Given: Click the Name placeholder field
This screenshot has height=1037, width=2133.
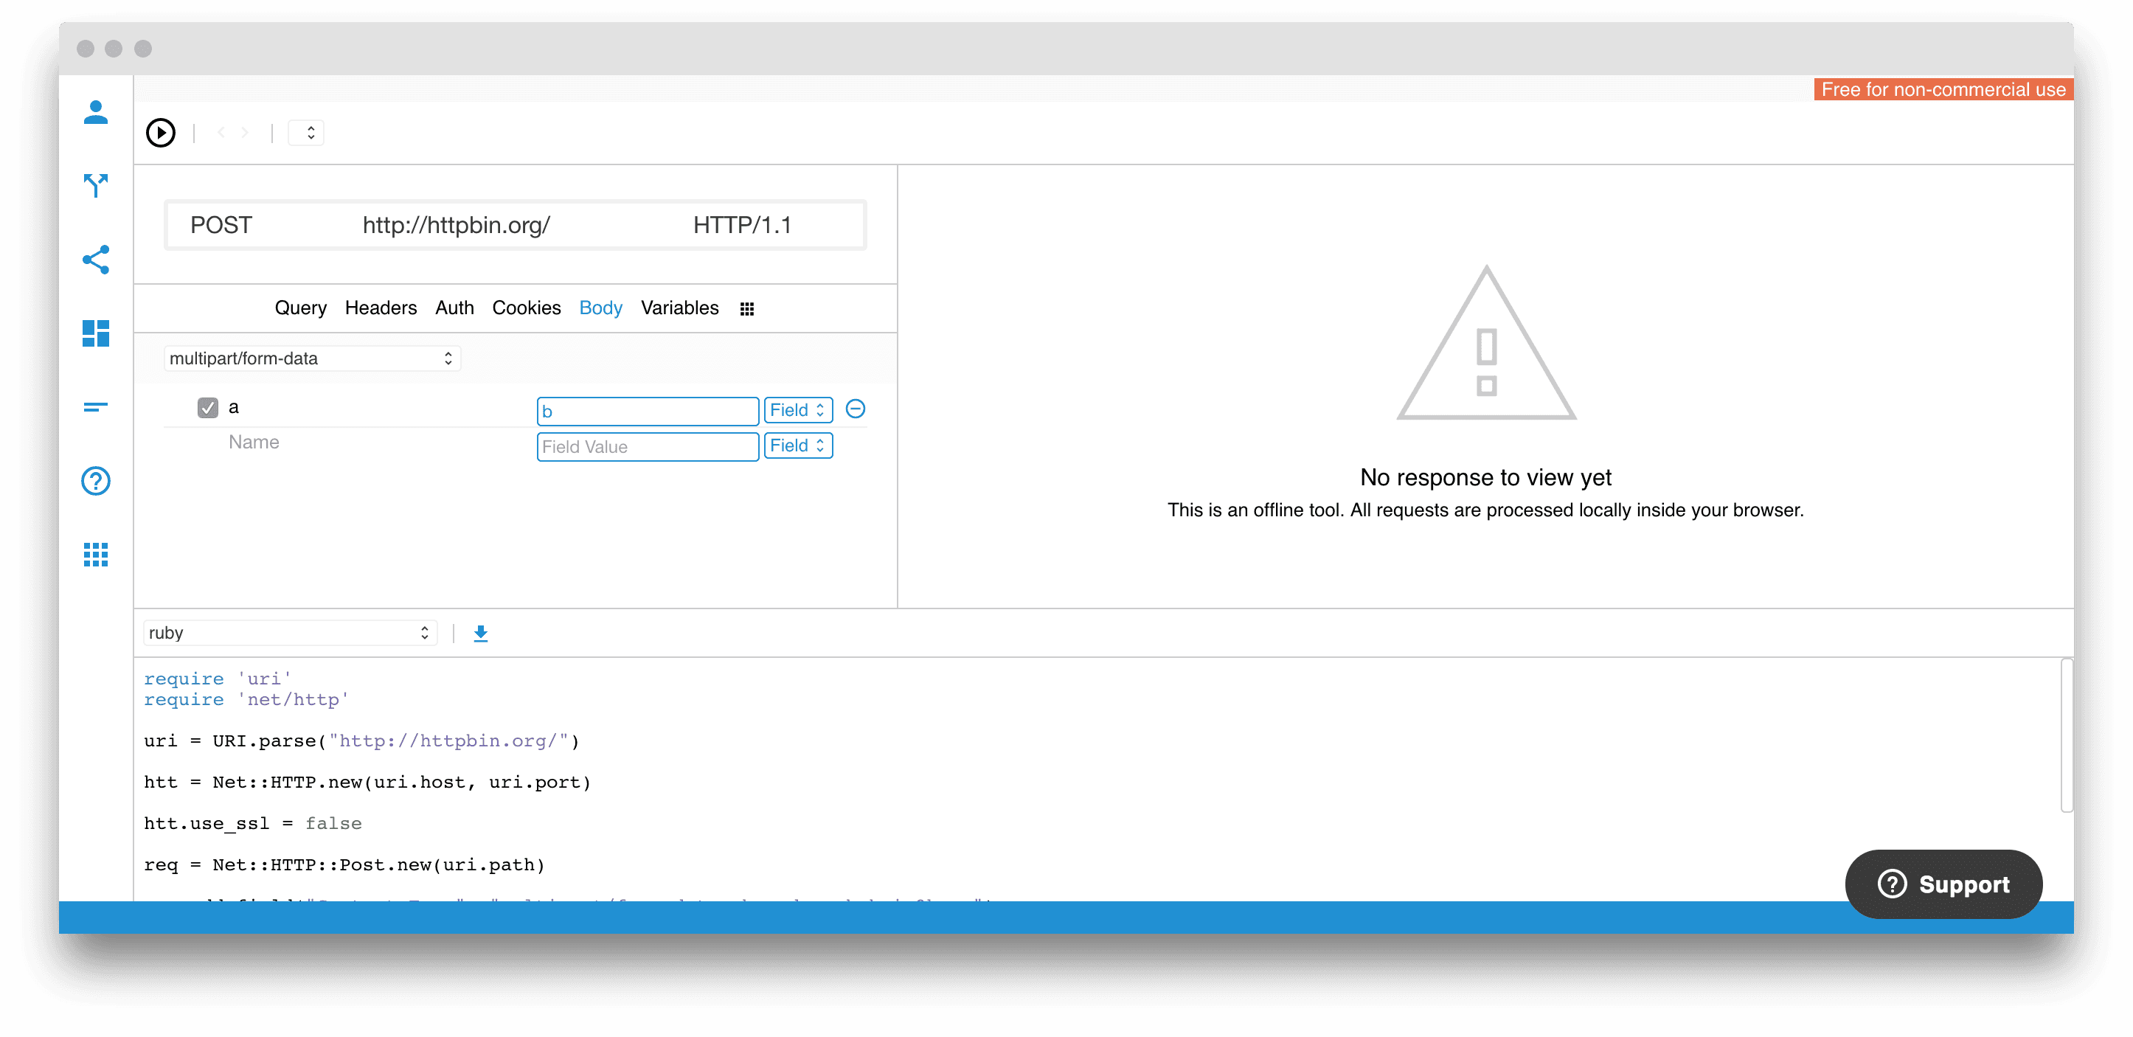Looking at the screenshot, I should point(254,443).
